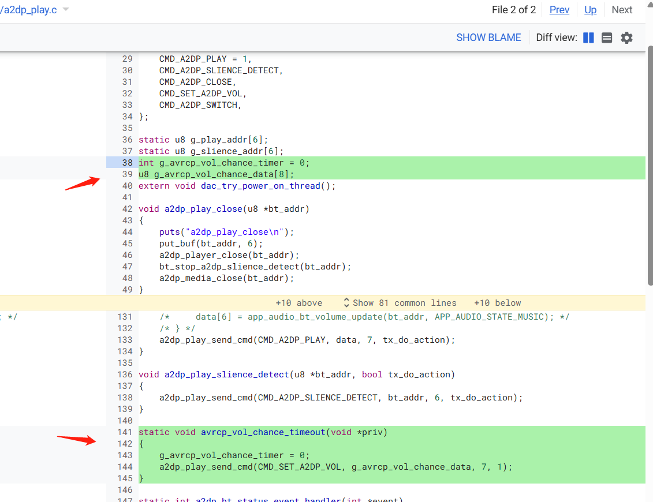Click the SHOW BLAME button

click(488, 38)
